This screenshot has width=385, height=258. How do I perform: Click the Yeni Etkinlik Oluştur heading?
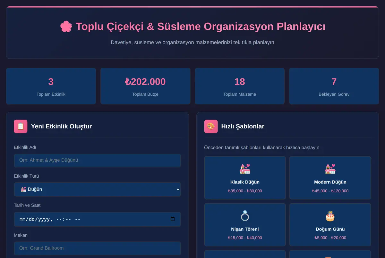tap(61, 126)
